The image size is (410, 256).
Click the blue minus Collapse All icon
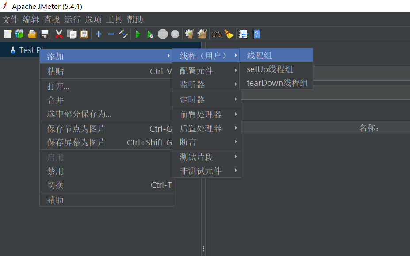tap(111, 34)
